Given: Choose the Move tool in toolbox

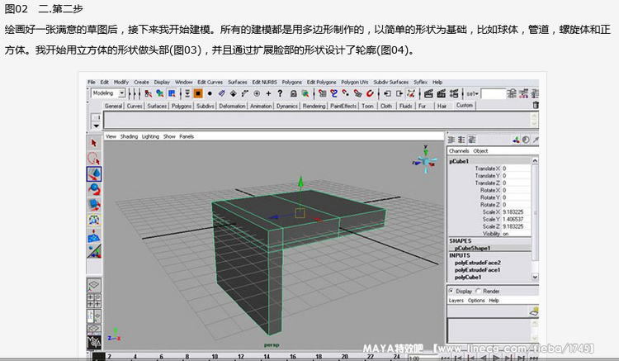Looking at the screenshot, I should click(94, 173).
